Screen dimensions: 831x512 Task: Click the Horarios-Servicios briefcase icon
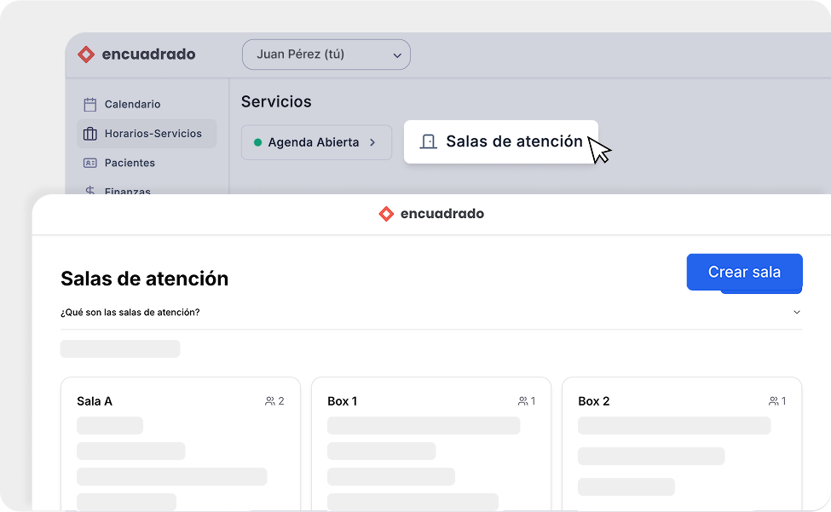coord(90,134)
